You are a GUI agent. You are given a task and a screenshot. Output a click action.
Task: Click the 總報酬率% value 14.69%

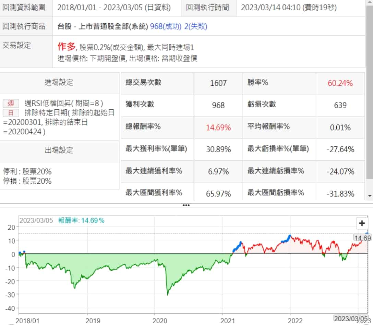(218, 128)
